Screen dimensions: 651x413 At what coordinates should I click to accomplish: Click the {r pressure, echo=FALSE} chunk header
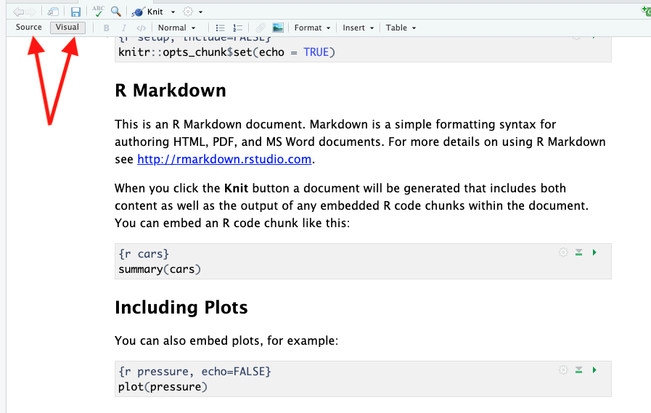(x=195, y=372)
